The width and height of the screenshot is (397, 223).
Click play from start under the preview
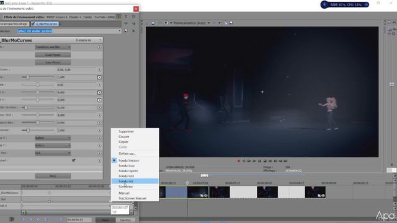click(249, 161)
